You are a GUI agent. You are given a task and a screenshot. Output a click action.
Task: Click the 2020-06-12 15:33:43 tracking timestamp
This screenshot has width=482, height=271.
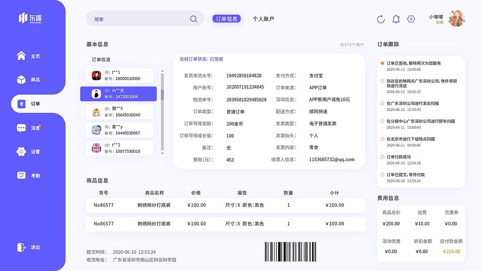click(404, 110)
